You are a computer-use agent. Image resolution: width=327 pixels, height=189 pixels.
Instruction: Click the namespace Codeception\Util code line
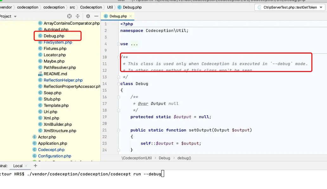[x=154, y=31]
